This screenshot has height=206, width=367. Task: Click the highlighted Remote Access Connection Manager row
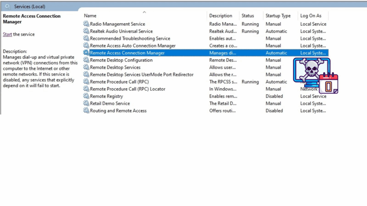point(127,53)
